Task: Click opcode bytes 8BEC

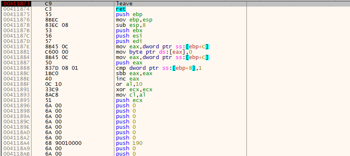Action: pos(52,20)
